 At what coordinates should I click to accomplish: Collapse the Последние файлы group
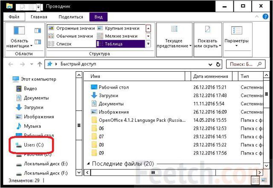[x=88, y=163]
